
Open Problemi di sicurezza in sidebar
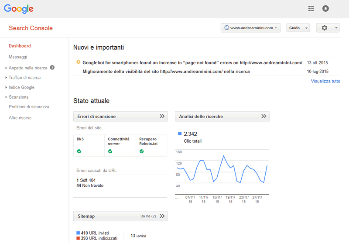pos(29,107)
